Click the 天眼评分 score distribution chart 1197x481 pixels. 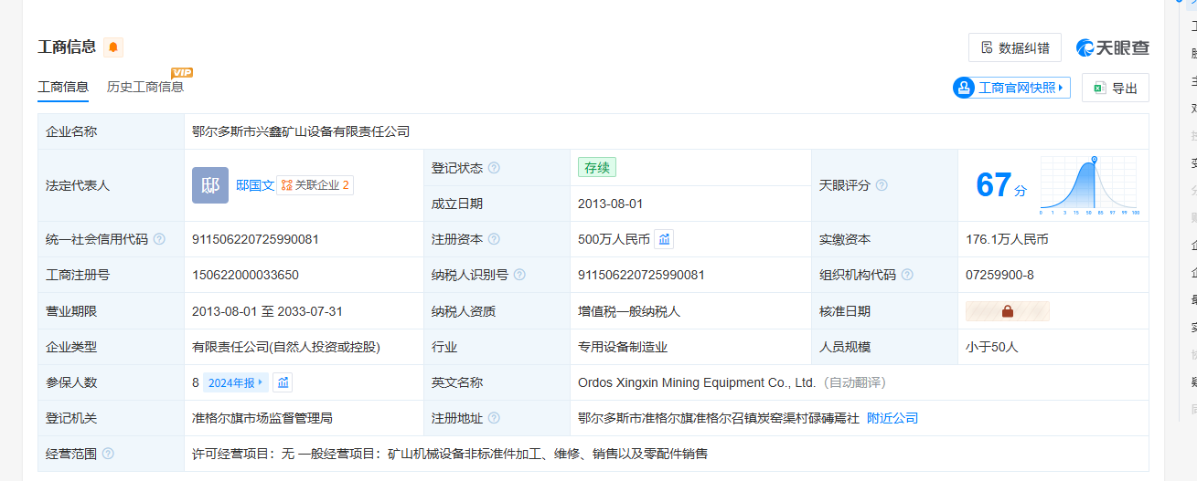tap(1089, 185)
